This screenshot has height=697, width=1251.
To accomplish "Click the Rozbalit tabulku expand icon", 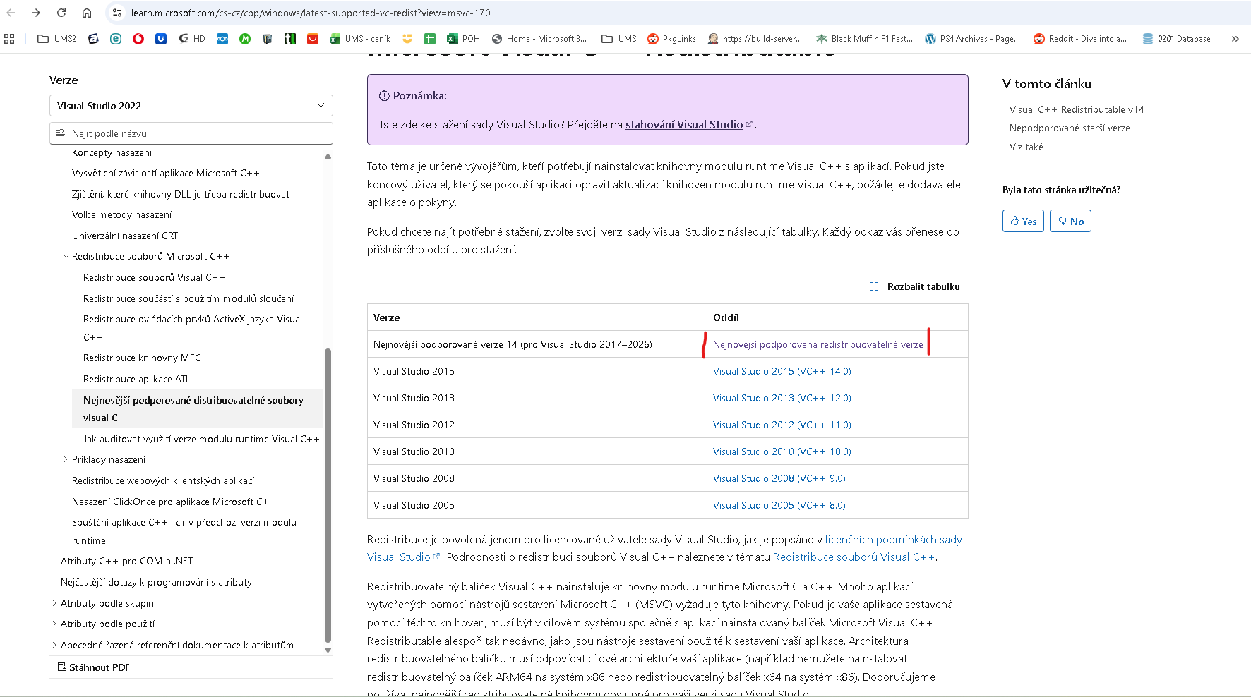I will (874, 286).
